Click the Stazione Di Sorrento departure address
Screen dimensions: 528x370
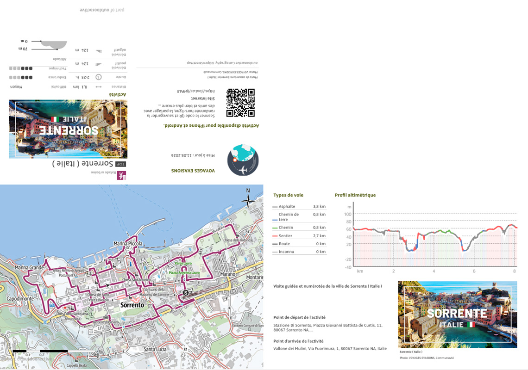(328, 327)
